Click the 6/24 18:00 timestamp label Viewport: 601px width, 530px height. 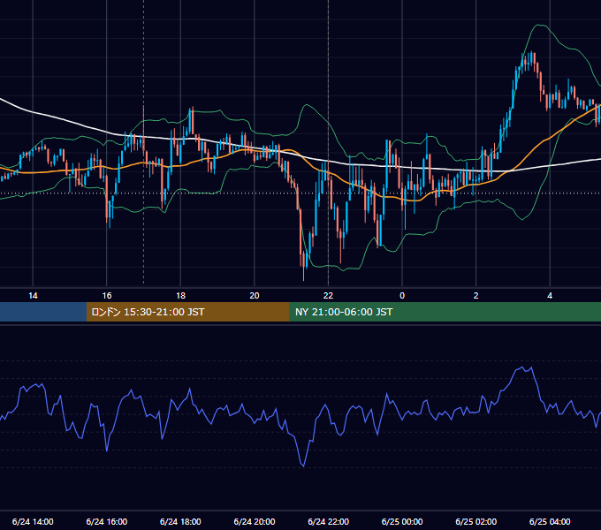180,521
